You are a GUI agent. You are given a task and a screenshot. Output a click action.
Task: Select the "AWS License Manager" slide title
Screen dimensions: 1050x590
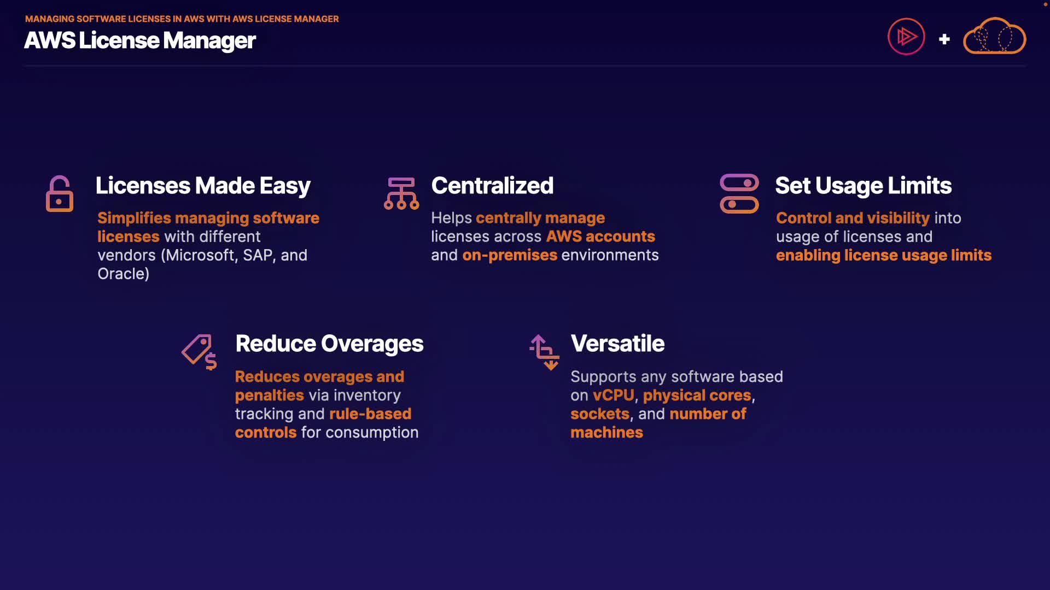140,40
